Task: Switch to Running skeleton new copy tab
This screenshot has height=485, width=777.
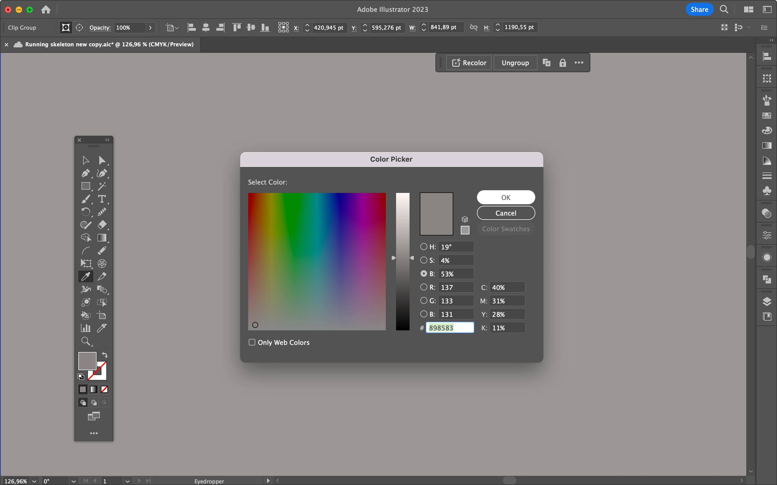Action: [109, 44]
